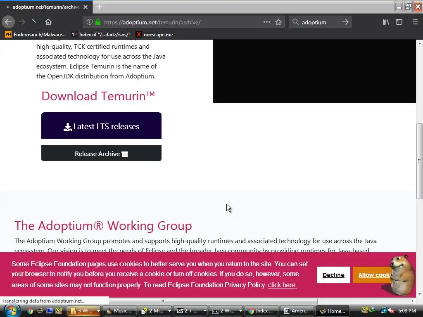
Task: Launch Chrome from the quick launch bar
Action: click(x=30, y=311)
